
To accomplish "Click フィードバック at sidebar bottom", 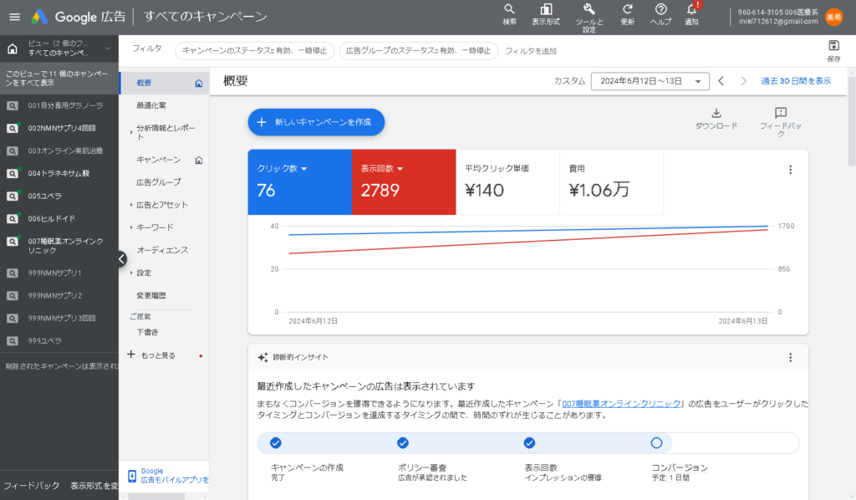I will point(32,486).
